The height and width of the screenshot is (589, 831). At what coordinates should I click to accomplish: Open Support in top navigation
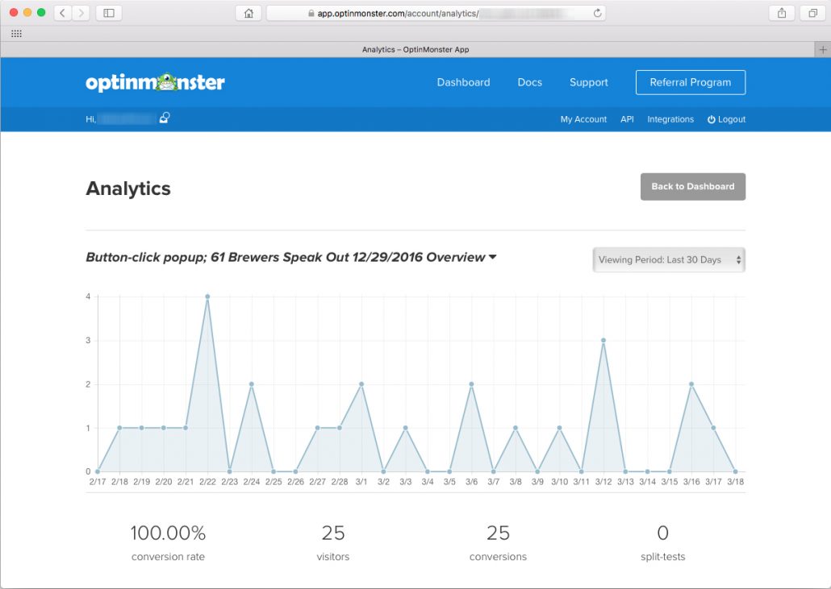pos(588,82)
